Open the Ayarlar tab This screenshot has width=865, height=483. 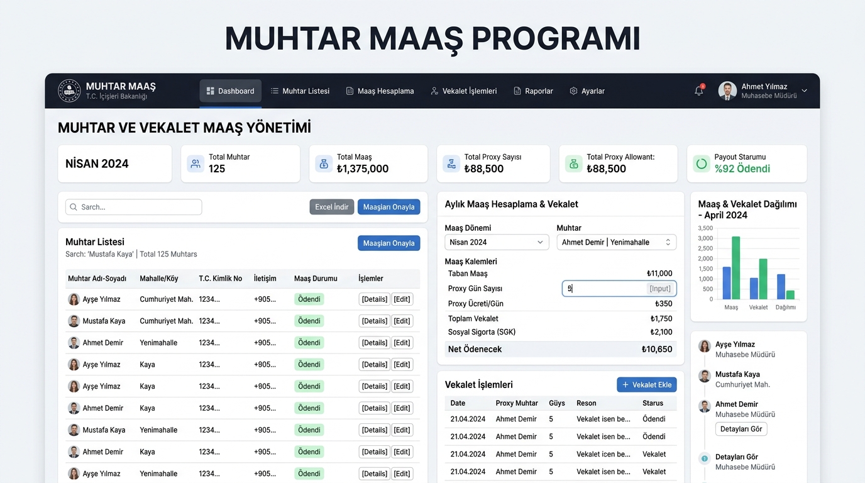click(x=587, y=91)
